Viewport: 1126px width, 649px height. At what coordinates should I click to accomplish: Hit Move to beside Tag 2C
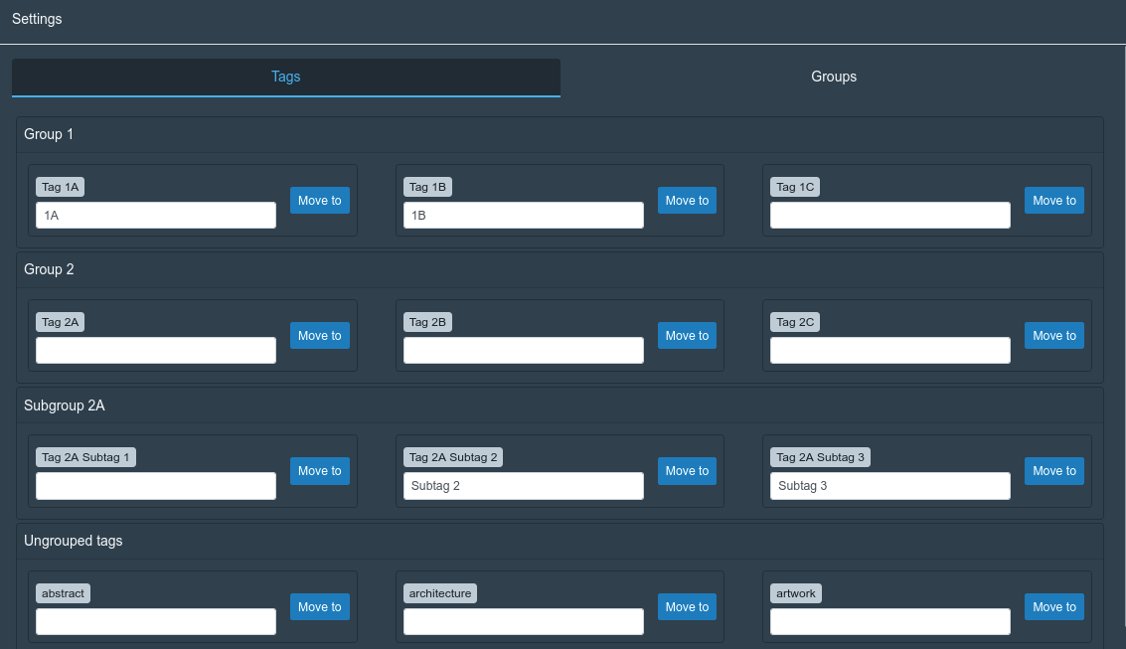click(x=1053, y=336)
